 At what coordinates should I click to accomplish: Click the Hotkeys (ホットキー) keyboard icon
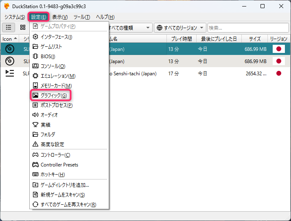coord(35,175)
